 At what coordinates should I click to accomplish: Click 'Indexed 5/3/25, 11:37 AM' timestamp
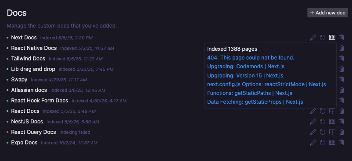(x=87, y=49)
